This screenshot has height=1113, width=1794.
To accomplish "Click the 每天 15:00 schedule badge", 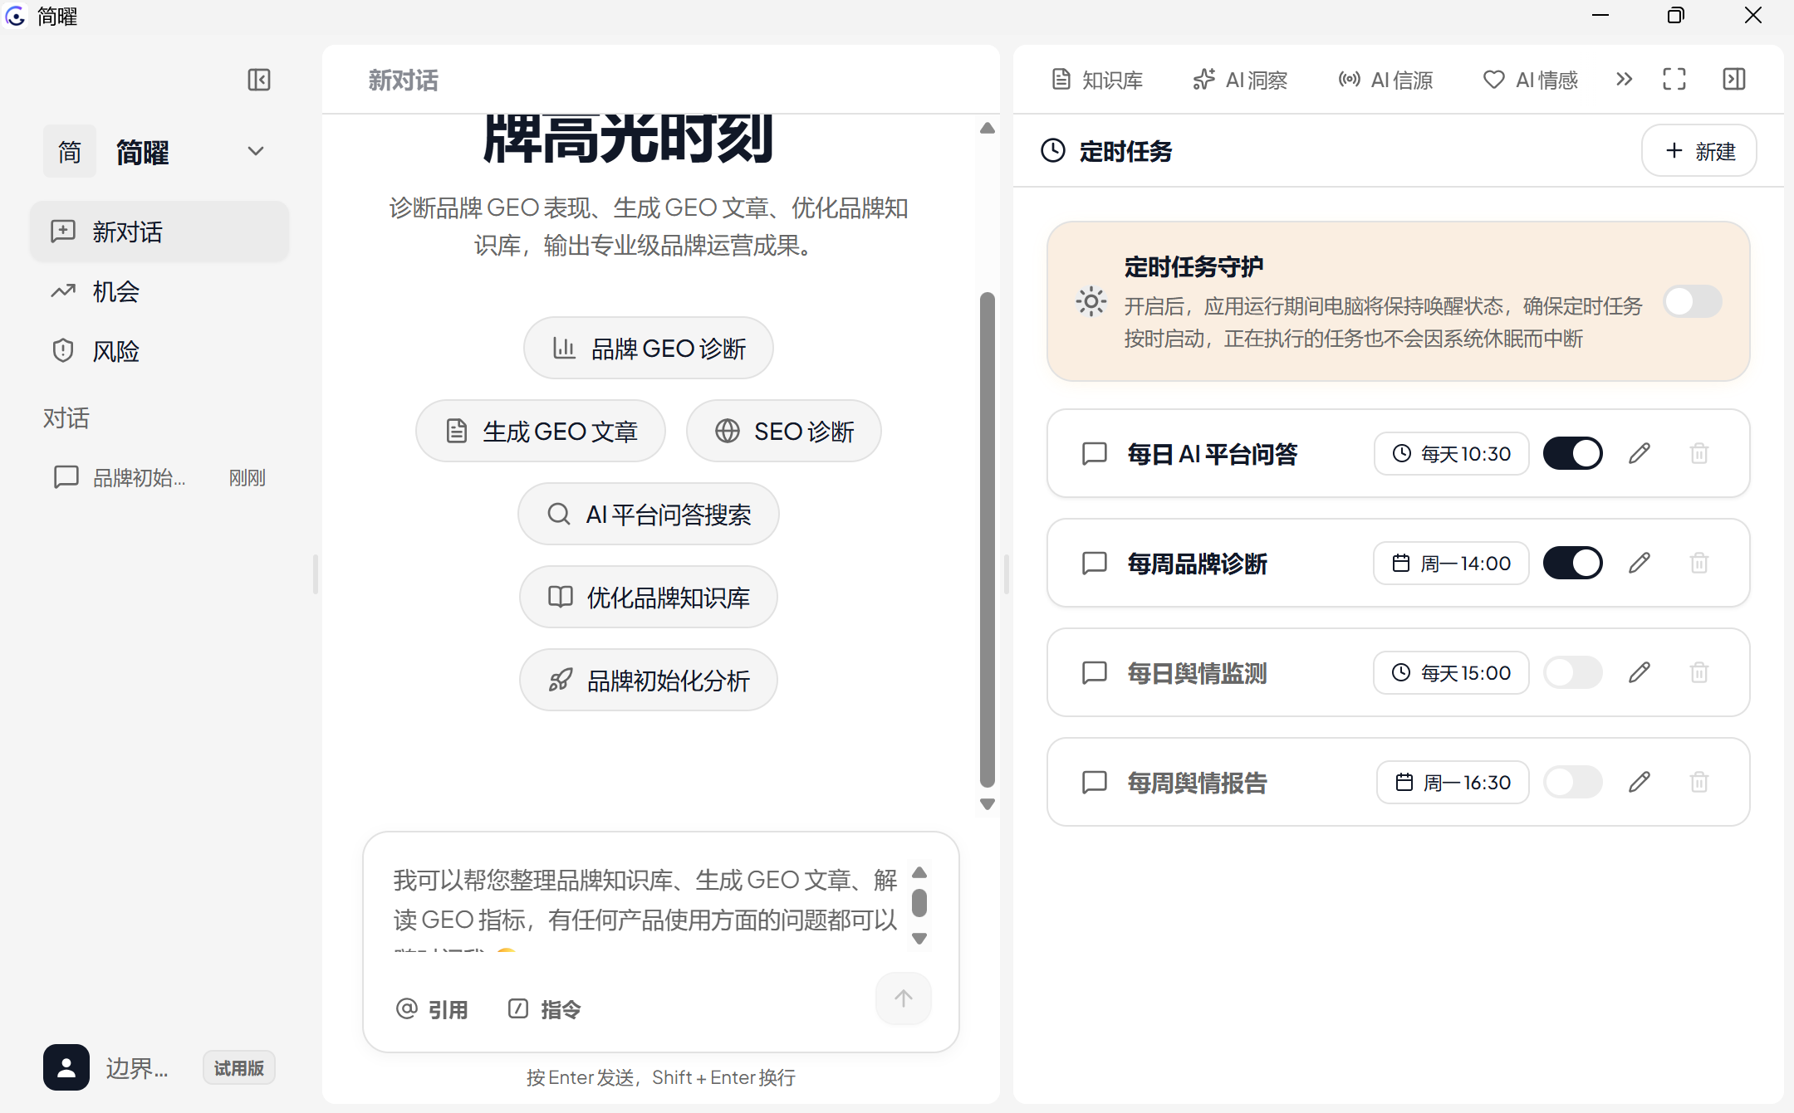I will [x=1451, y=672].
